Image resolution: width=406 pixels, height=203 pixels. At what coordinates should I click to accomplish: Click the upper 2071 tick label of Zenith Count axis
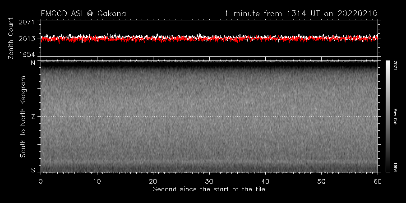click(27, 22)
